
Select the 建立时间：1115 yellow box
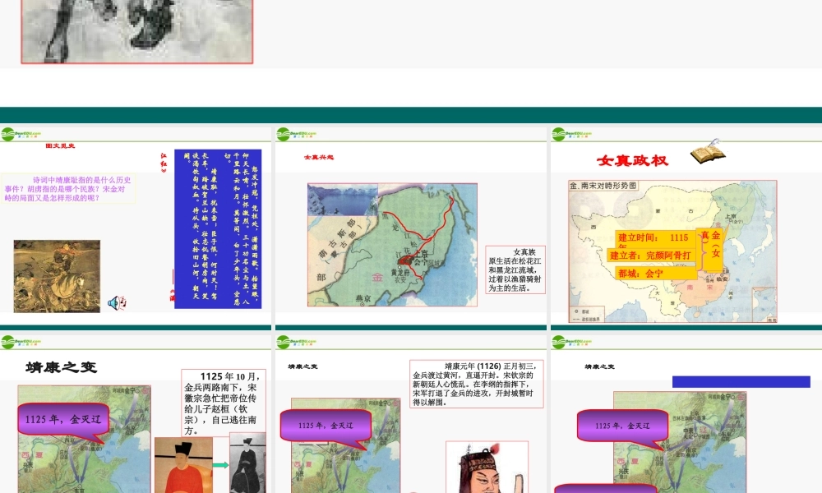click(x=655, y=237)
